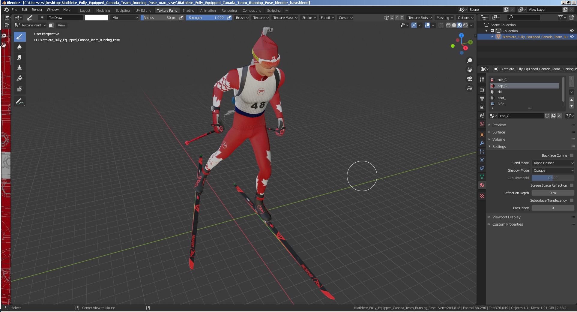Screen dimensions: 577x312
Task: Toggle radius pressure sensitivity button
Action: click(181, 18)
